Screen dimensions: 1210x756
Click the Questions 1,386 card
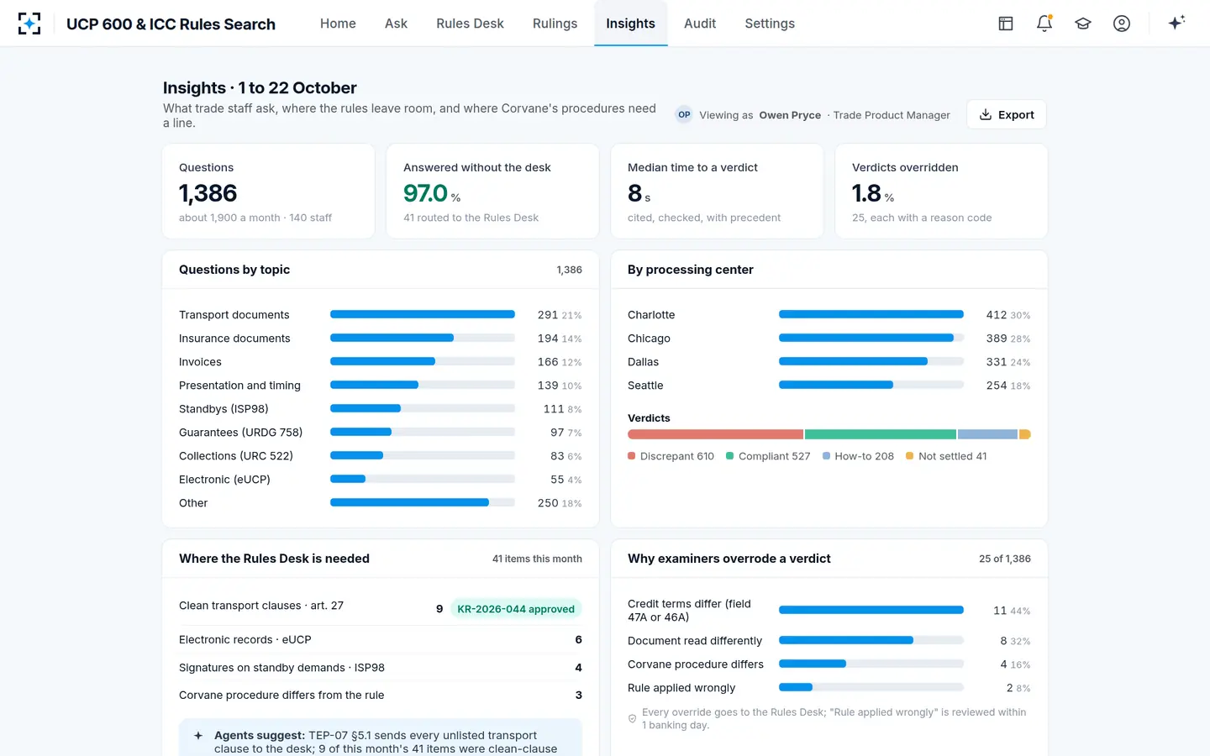point(268,192)
